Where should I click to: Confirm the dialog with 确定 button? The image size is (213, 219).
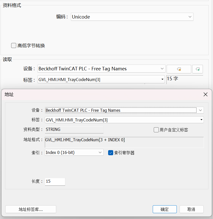click(165, 209)
